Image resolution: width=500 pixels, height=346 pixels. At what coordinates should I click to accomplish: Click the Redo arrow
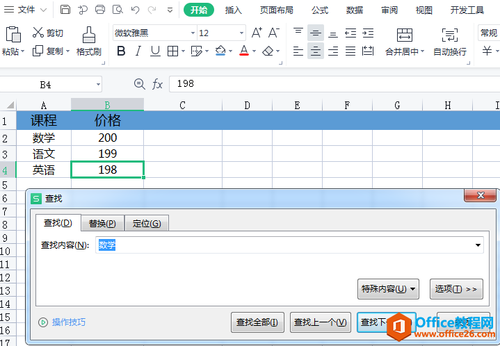coord(152,10)
